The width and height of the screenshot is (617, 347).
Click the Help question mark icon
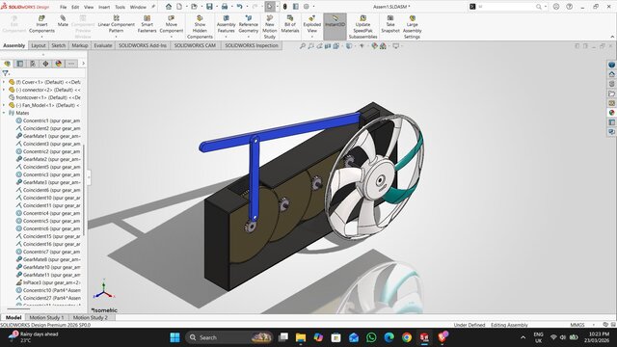click(569, 7)
